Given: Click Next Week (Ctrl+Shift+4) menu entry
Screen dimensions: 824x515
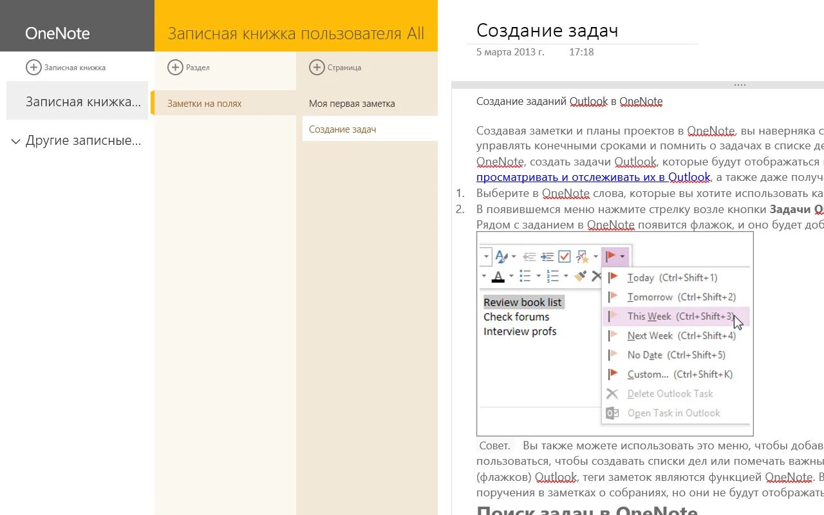Looking at the screenshot, I should pos(676,335).
